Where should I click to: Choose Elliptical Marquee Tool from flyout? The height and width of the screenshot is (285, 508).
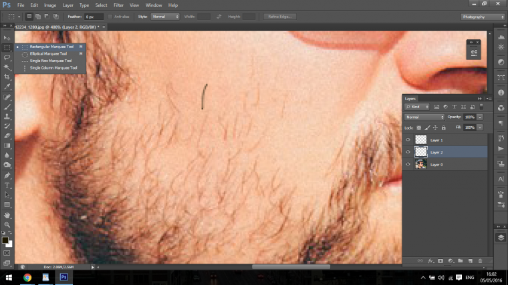[51, 53]
